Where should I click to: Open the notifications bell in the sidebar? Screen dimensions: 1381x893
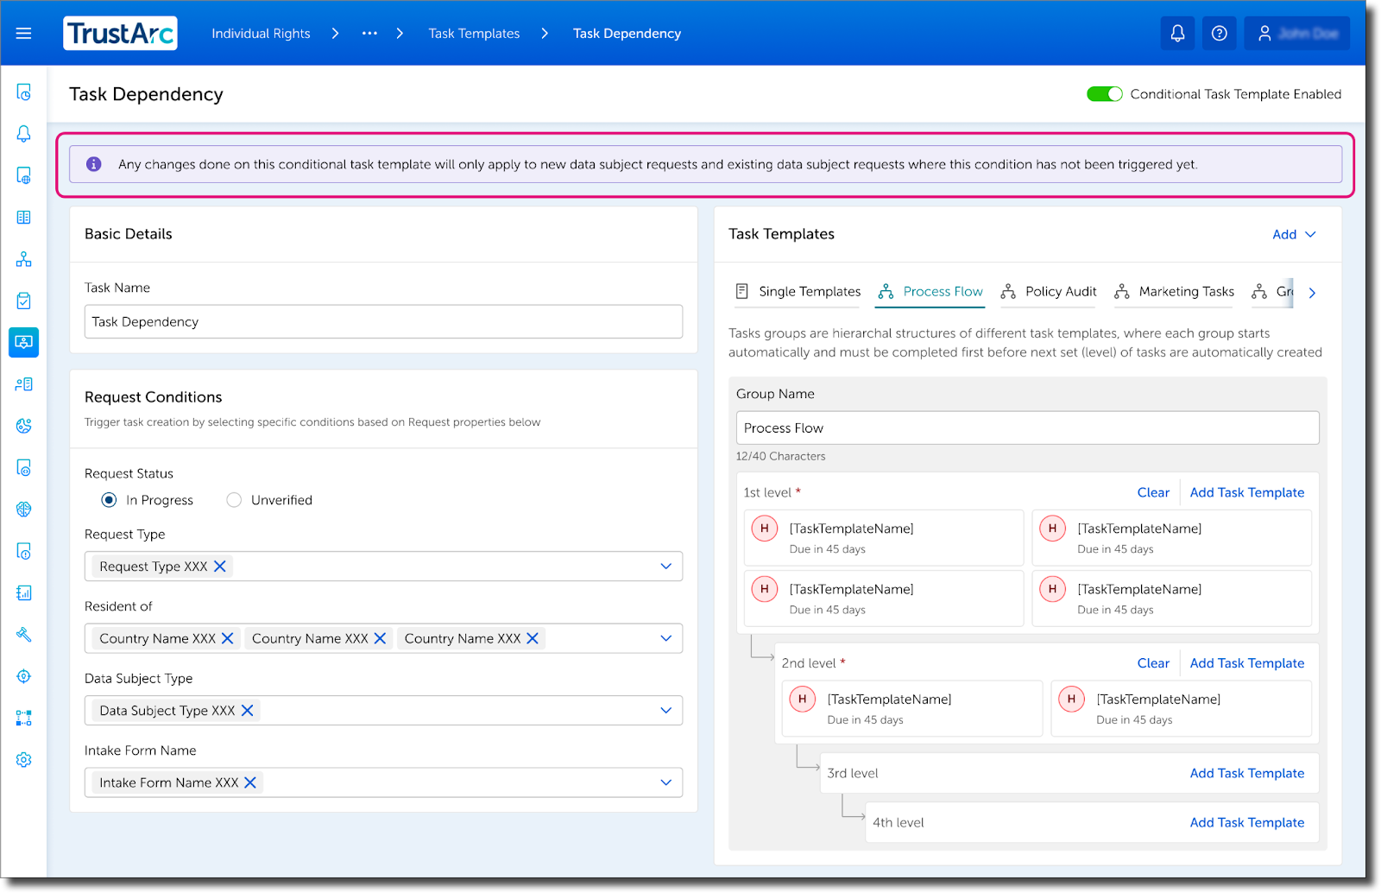point(23,134)
